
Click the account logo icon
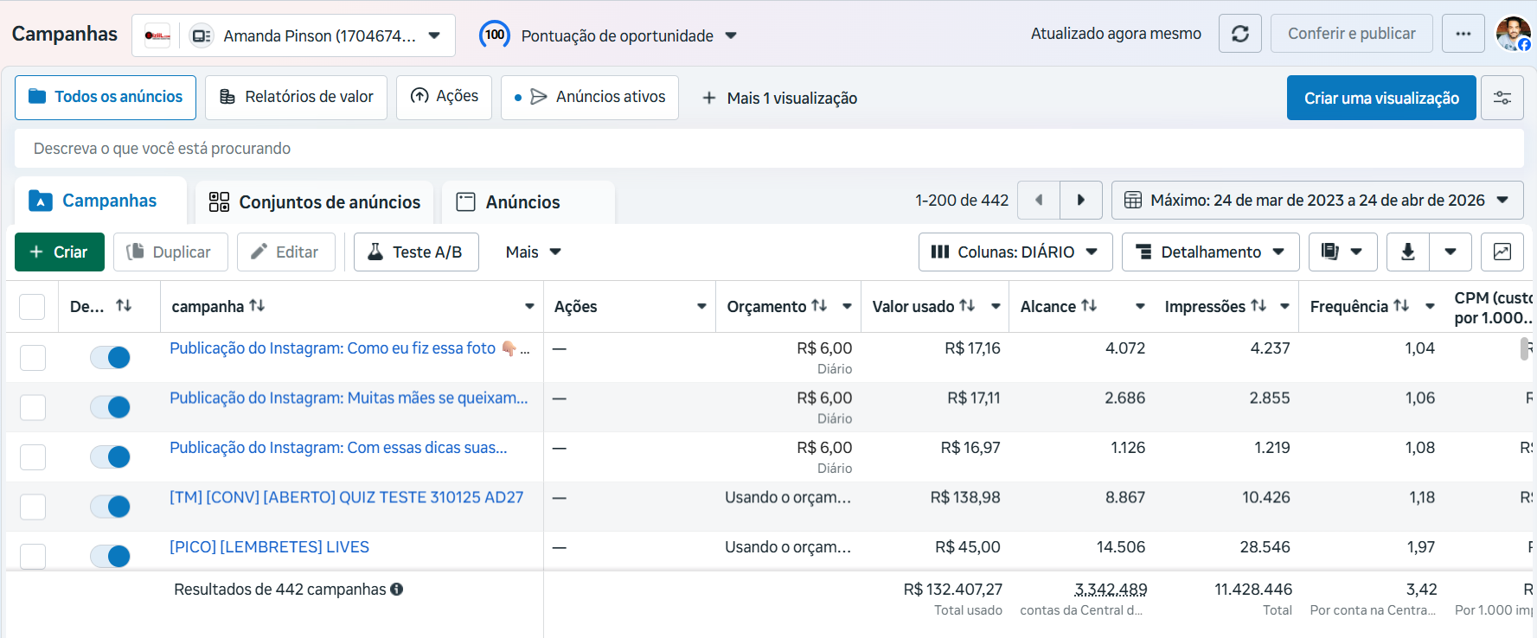coord(157,35)
